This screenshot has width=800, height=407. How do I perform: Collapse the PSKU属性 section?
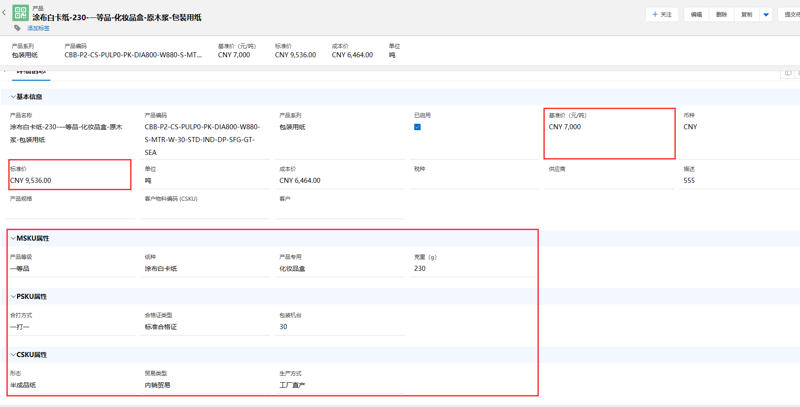pos(13,297)
